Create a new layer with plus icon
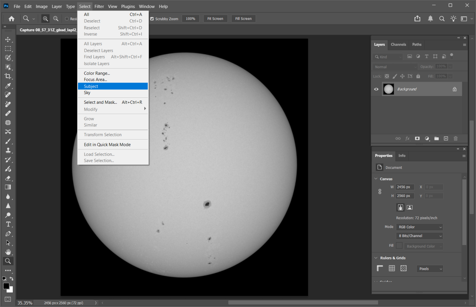 (x=446, y=139)
